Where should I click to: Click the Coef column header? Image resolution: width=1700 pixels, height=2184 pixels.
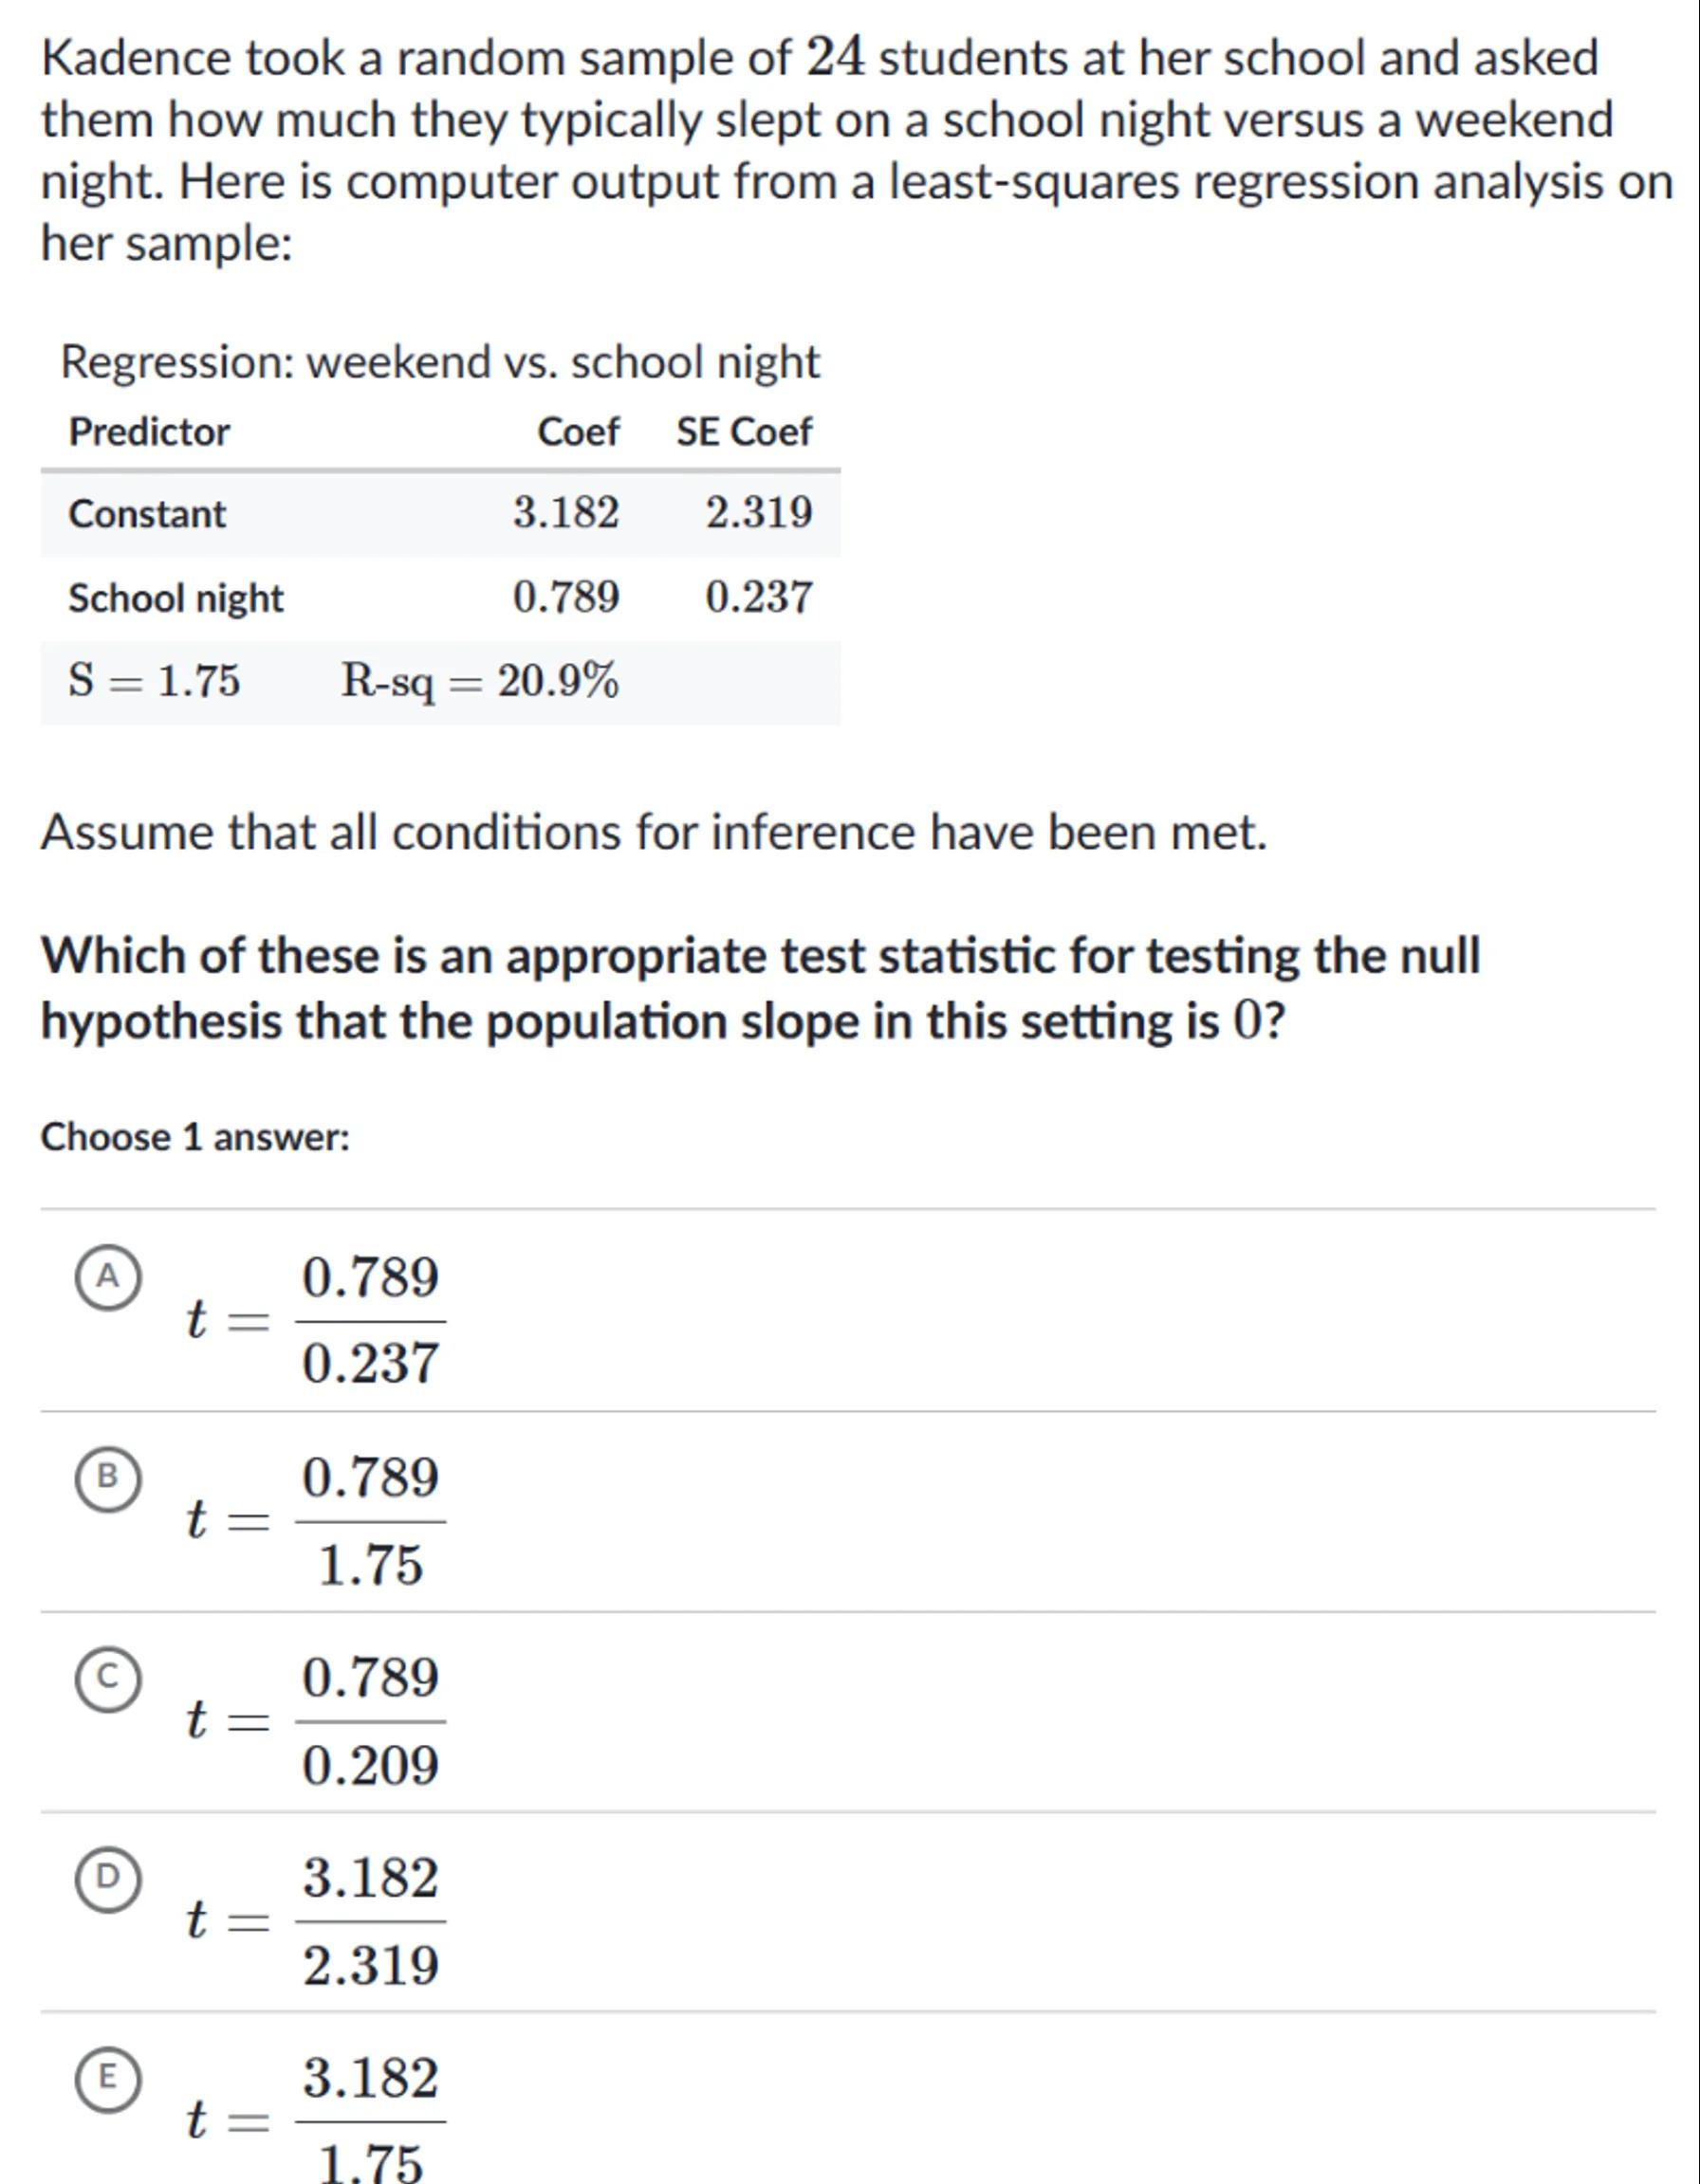578,432
